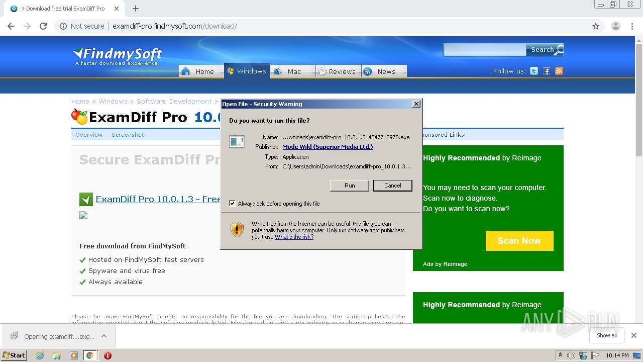Image resolution: width=643 pixels, height=362 pixels.
Task: Close the security warning dialog
Action: [416, 104]
